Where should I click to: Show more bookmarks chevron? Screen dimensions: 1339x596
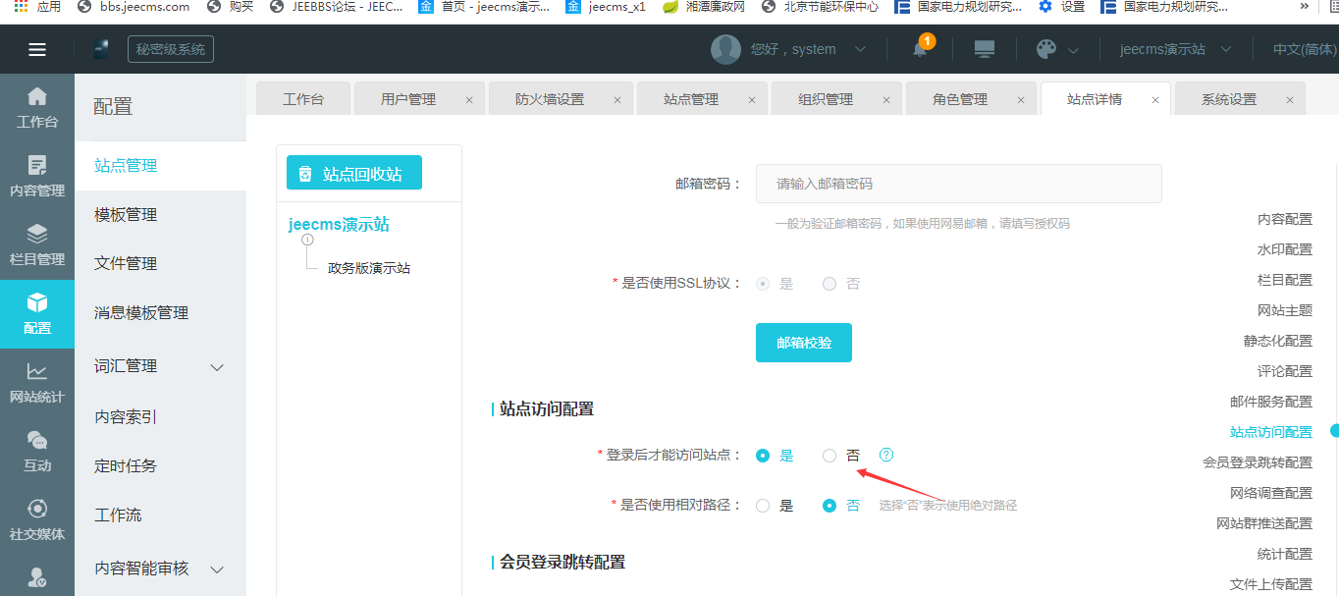[1305, 7]
